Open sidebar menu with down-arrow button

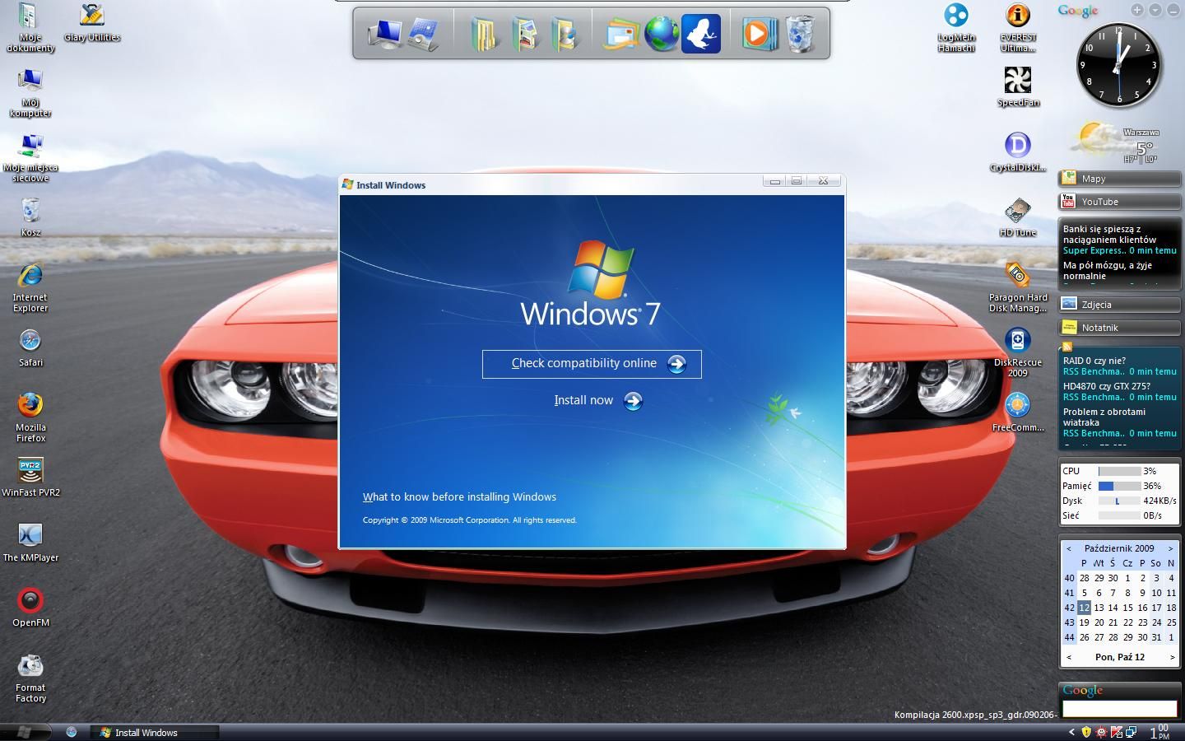coord(1155,10)
